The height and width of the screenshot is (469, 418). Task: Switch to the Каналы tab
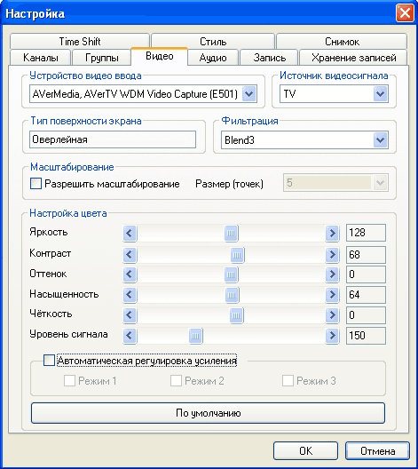coord(40,58)
